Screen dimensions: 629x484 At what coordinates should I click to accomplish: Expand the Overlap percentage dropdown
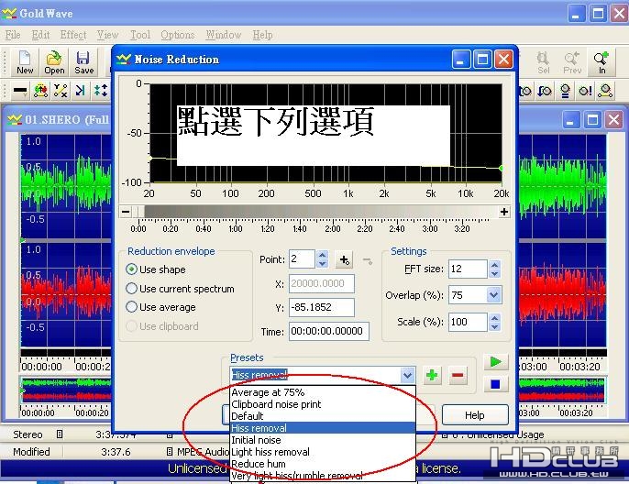[x=494, y=295]
